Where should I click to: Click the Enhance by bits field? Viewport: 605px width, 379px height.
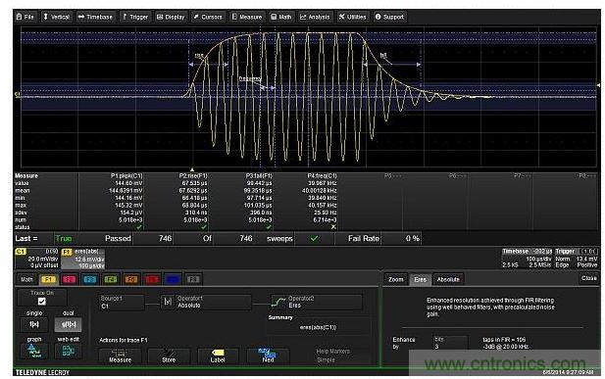click(x=450, y=343)
